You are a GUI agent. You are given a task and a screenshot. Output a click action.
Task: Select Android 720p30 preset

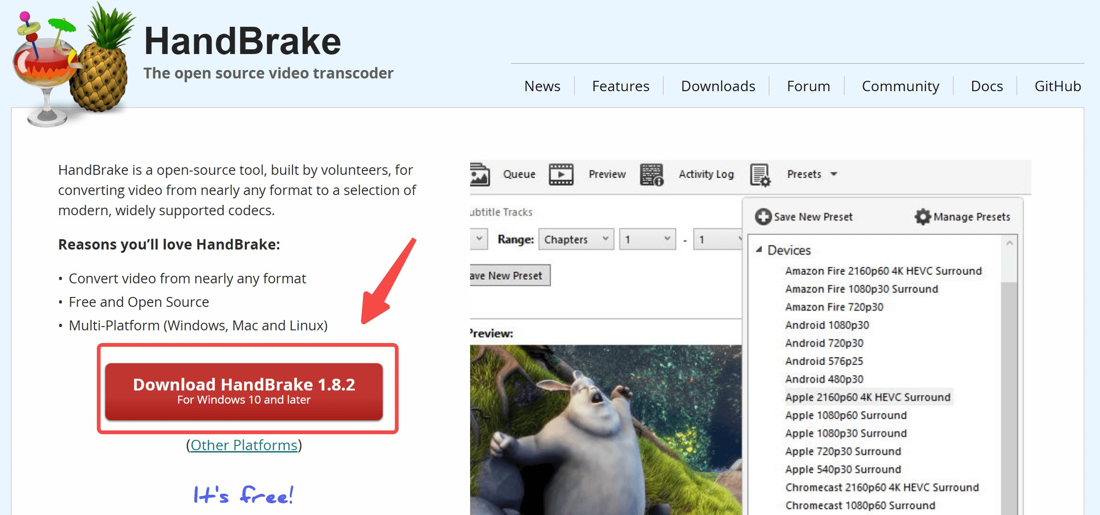coord(824,343)
